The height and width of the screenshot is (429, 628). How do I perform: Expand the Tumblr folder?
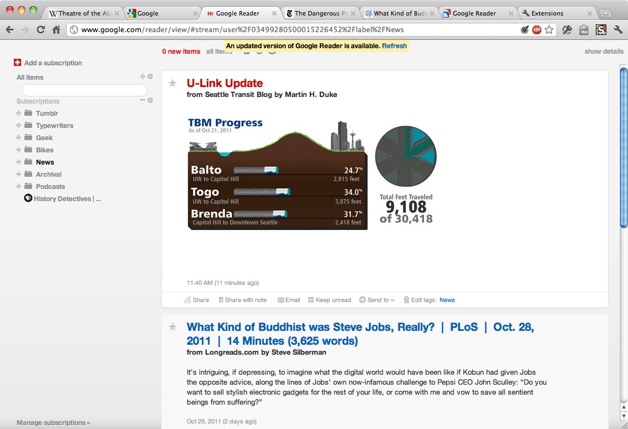point(19,114)
